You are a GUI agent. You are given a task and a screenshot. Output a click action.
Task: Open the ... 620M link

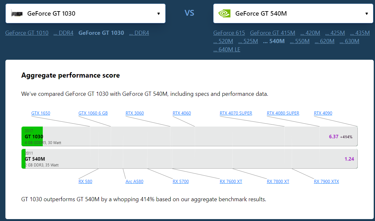(x=325, y=41)
